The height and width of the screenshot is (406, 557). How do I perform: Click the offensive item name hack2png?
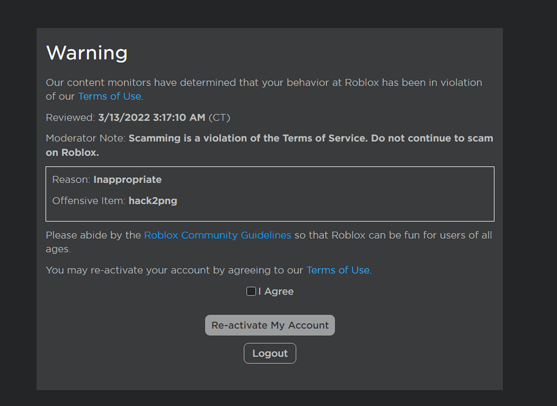pos(153,201)
